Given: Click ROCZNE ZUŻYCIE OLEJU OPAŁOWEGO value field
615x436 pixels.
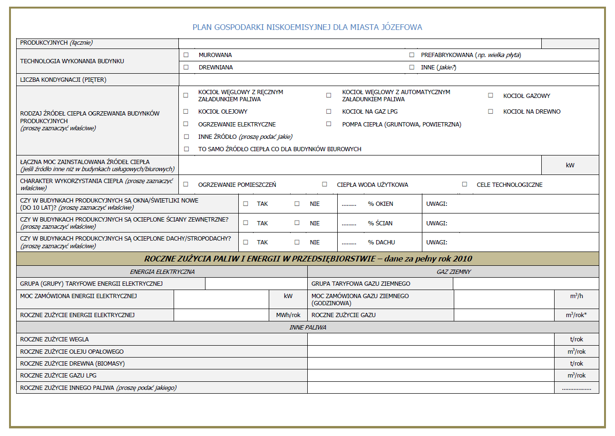Looking at the screenshot, I should [431, 351].
